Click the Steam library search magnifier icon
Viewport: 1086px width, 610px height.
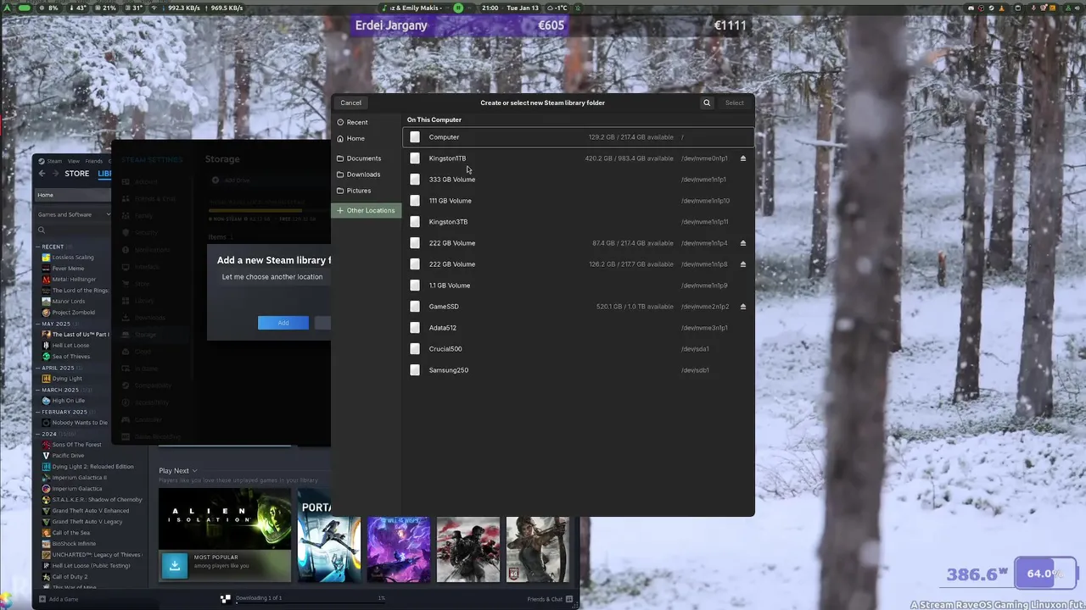coord(41,230)
